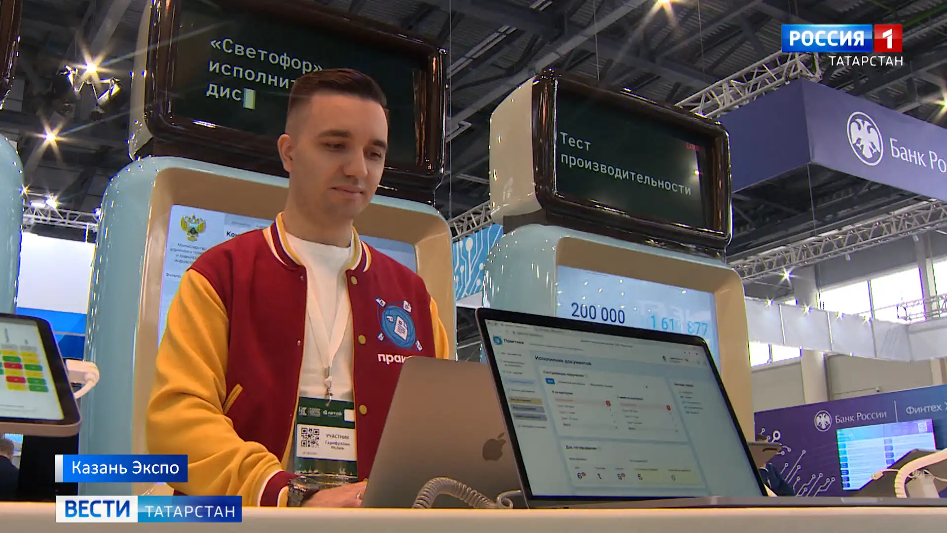The width and height of the screenshot is (947, 533).
Task: Click the red badge in the left task column
Action: [608, 403]
